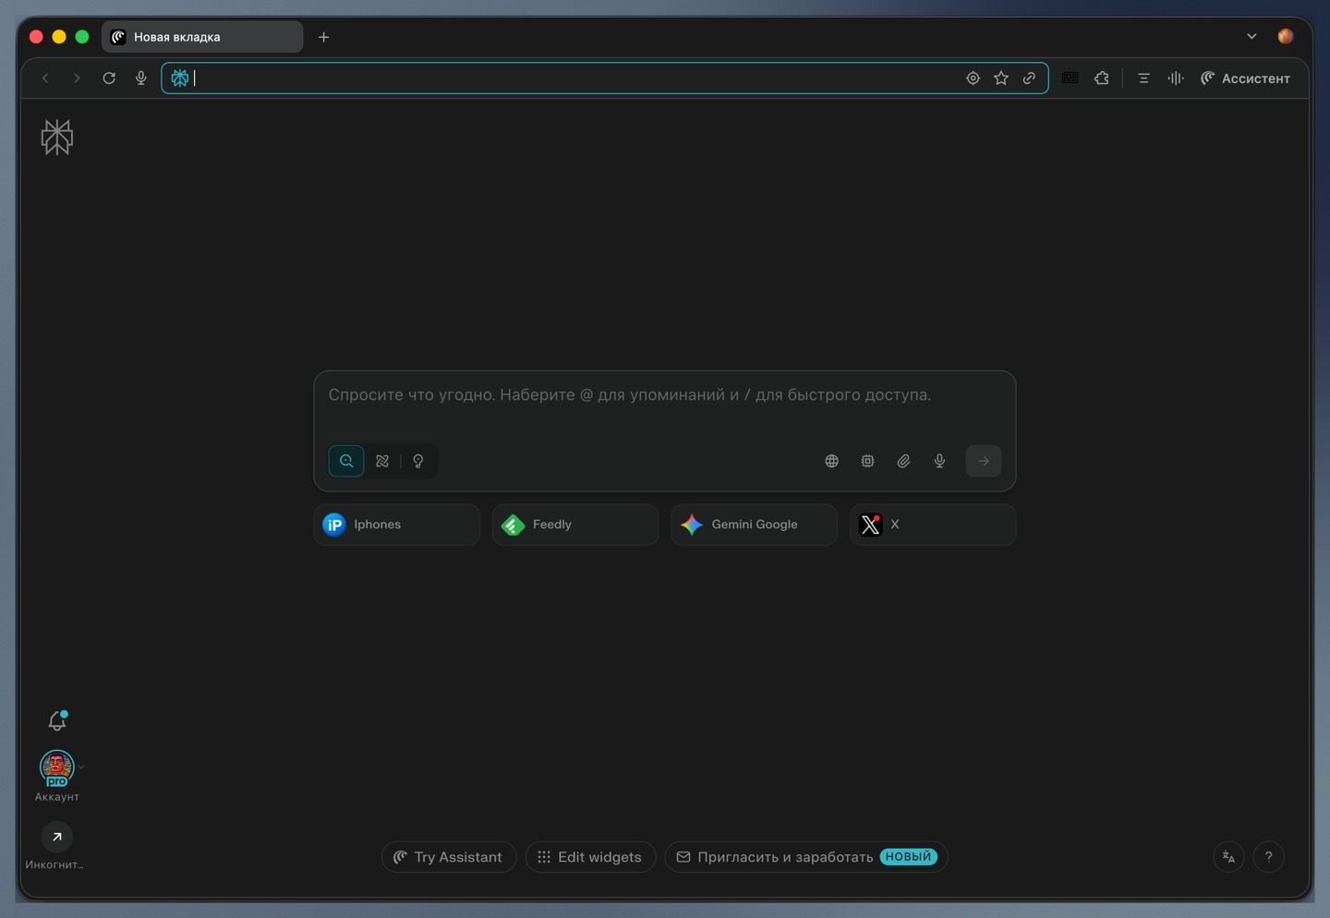Open the Аккаунт profile avatar

(57, 767)
